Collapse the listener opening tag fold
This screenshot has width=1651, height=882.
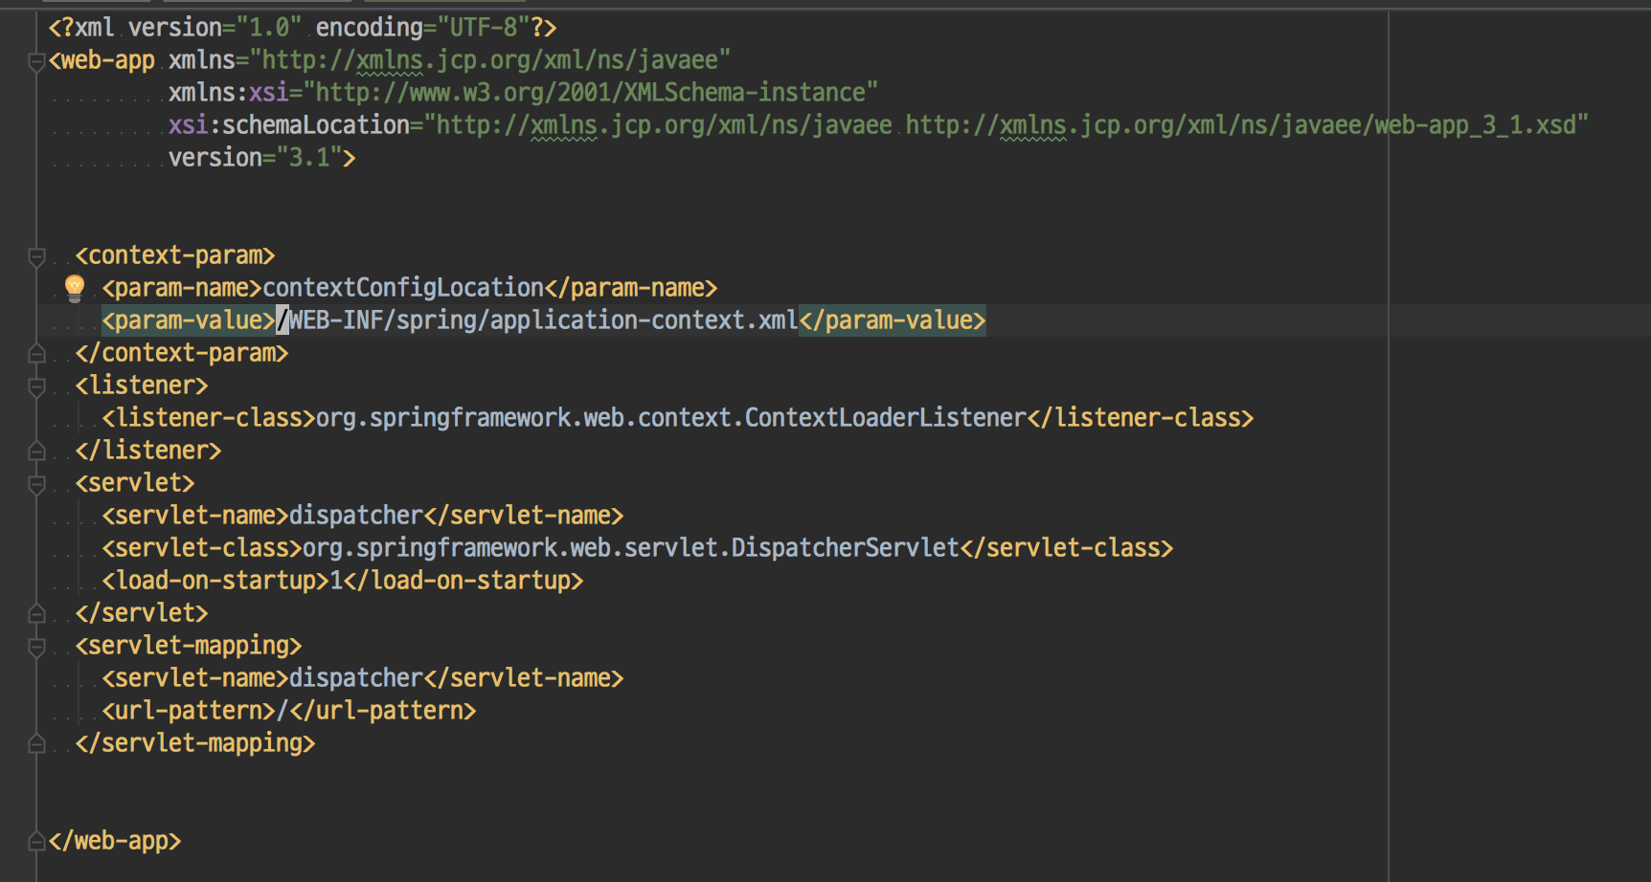pyautogui.click(x=36, y=386)
